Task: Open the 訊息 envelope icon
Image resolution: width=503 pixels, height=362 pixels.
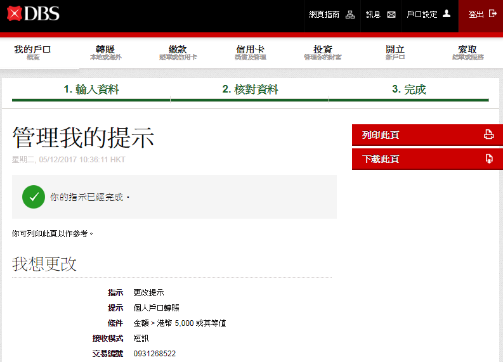Action: 391,15
